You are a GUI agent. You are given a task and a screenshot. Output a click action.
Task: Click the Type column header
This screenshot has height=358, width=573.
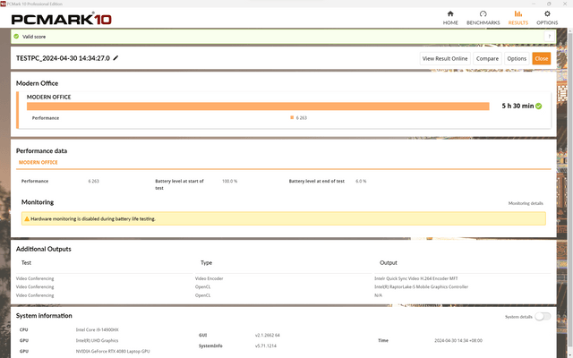tap(206, 262)
